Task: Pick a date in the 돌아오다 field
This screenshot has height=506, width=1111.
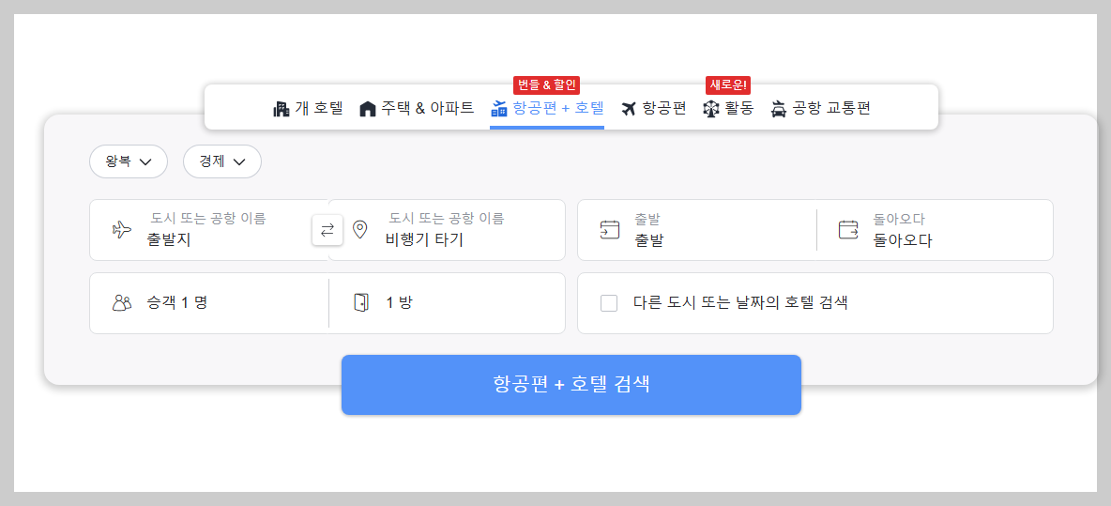Action: click(x=935, y=230)
